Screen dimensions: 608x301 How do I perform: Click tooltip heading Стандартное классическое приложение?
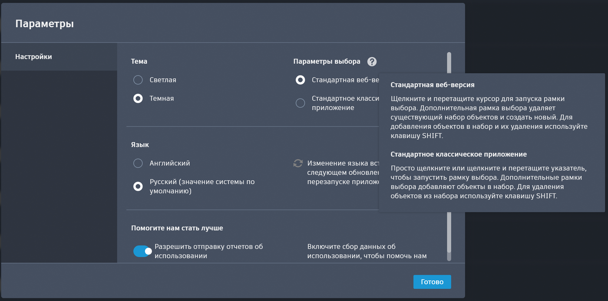(459, 154)
